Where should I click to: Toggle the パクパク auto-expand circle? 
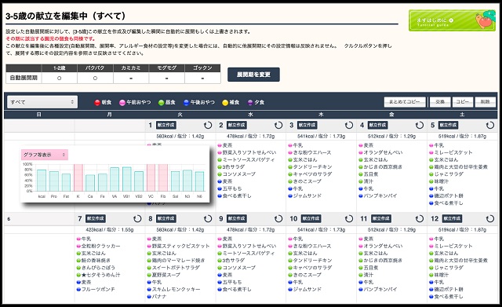[95, 79]
